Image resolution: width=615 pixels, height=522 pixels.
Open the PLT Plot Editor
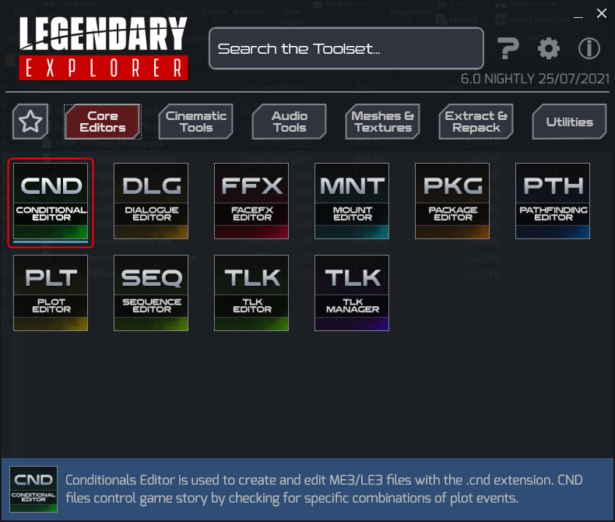[x=51, y=293]
